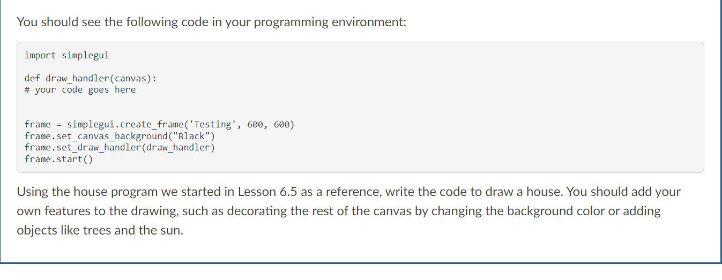
Task: Click the '# your code goes here' comment
Action: tap(80, 89)
